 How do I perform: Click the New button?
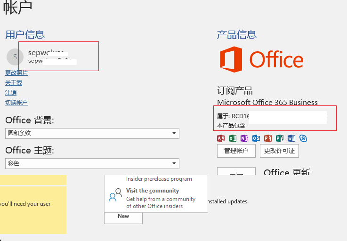pyautogui.click(x=123, y=218)
